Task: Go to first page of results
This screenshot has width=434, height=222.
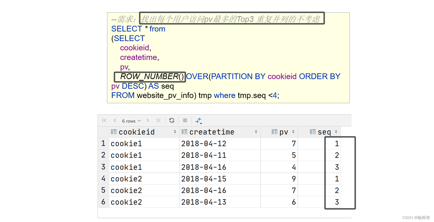Action: coord(104,120)
